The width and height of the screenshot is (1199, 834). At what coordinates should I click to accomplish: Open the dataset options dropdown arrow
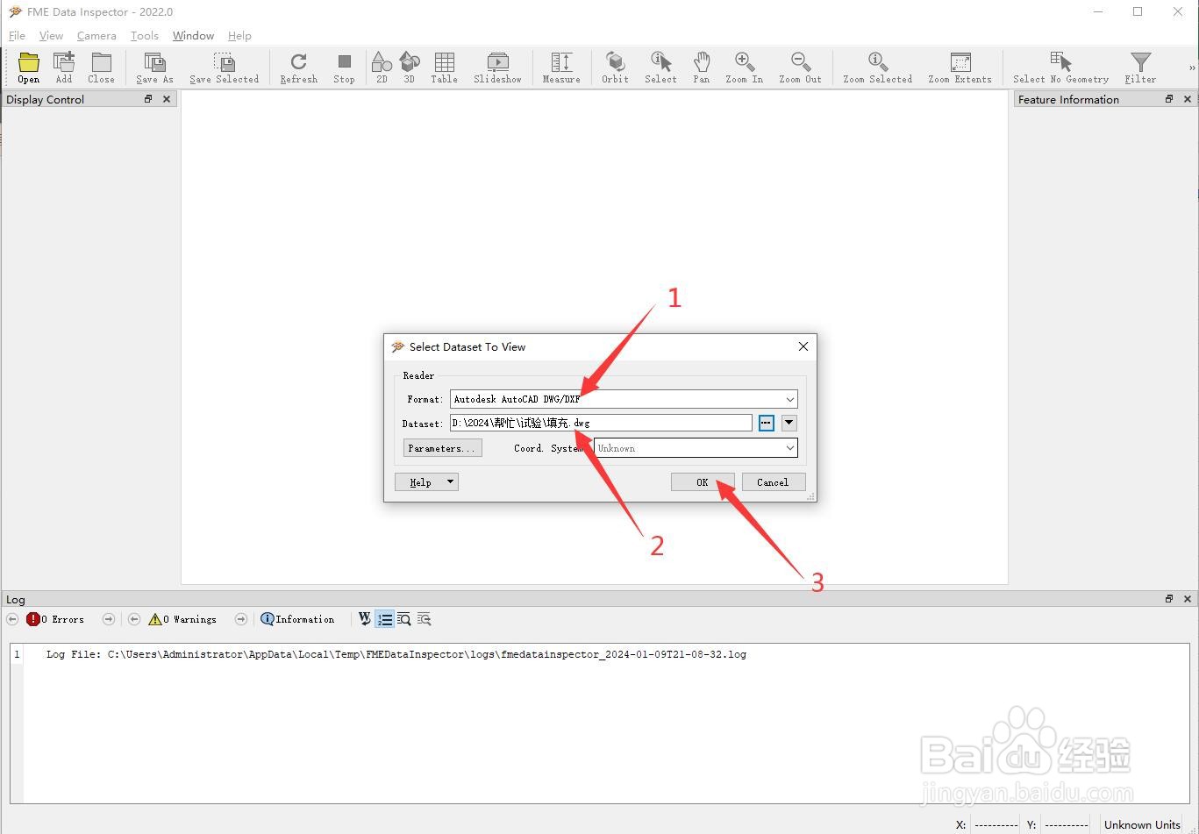[789, 423]
